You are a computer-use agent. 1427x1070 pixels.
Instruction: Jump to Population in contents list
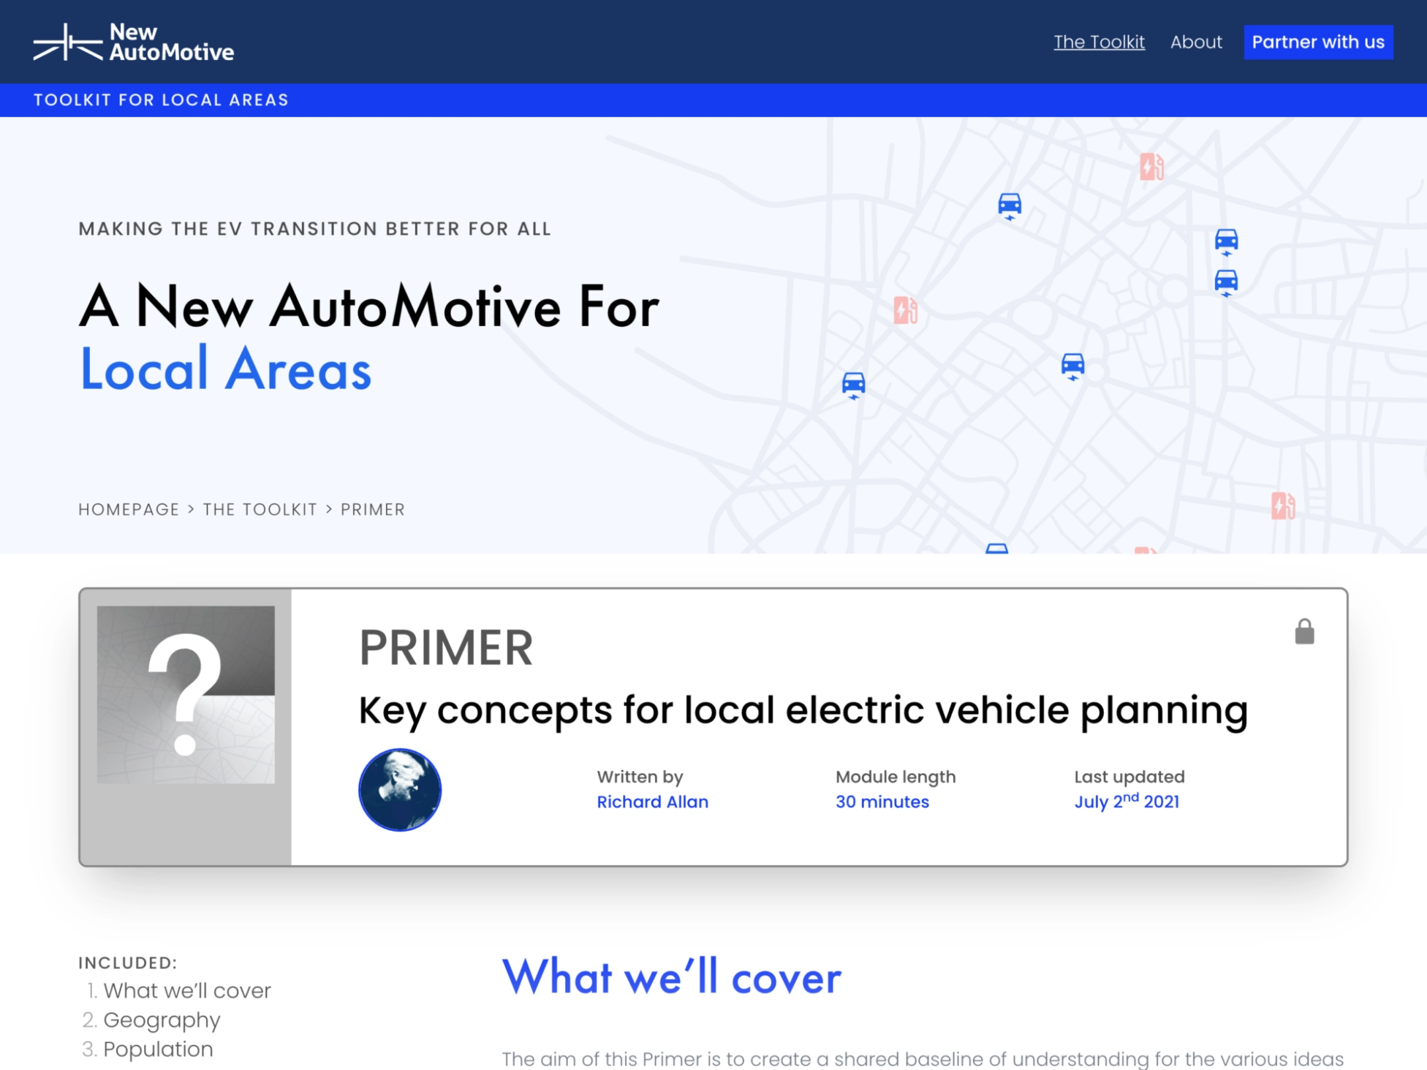(158, 1049)
